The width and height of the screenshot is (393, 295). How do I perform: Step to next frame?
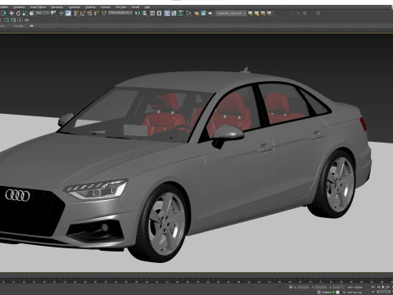point(388,287)
